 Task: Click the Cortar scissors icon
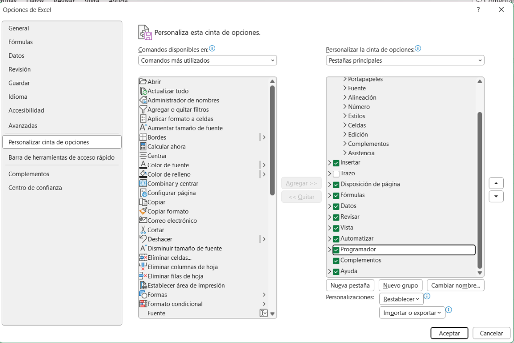coord(143,229)
